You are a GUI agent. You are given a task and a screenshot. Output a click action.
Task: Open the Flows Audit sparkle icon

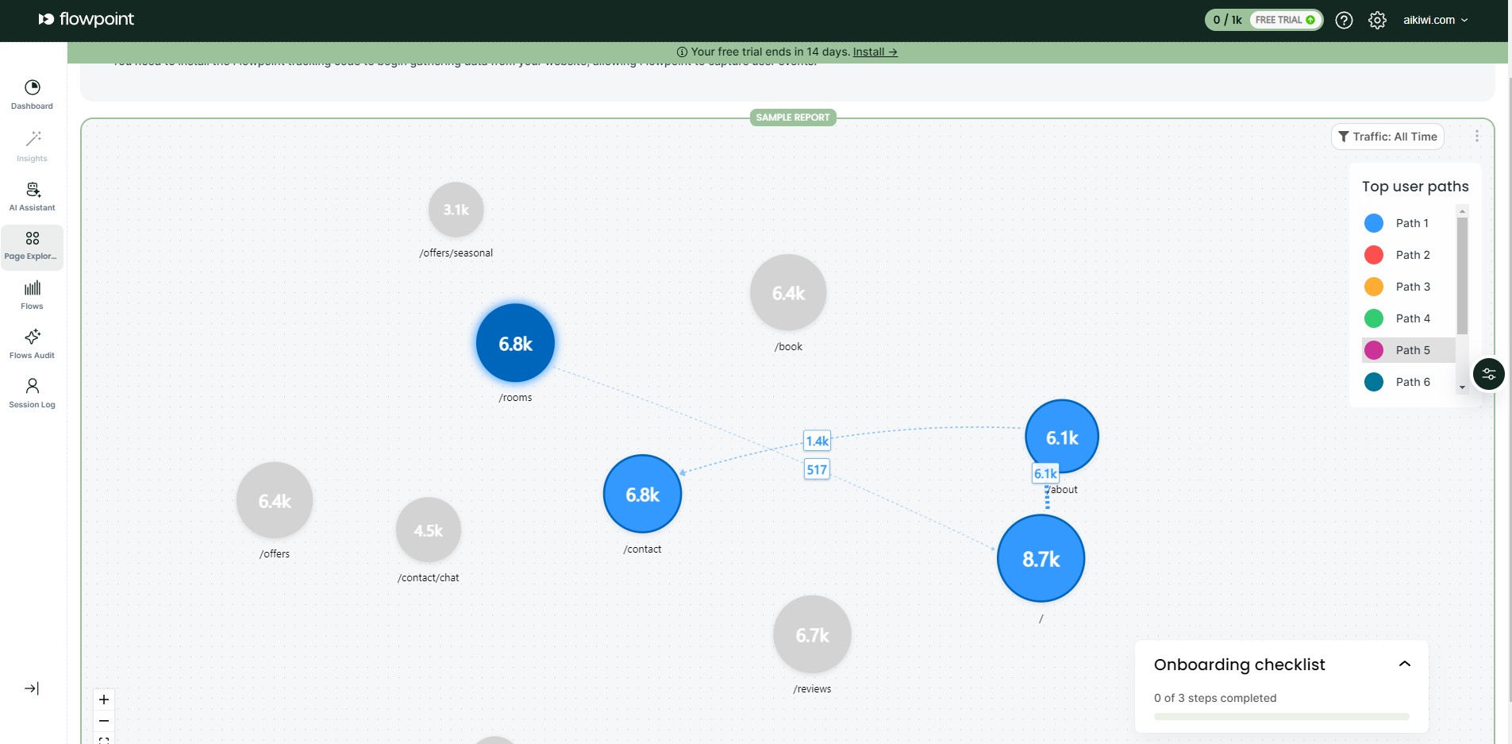33,337
